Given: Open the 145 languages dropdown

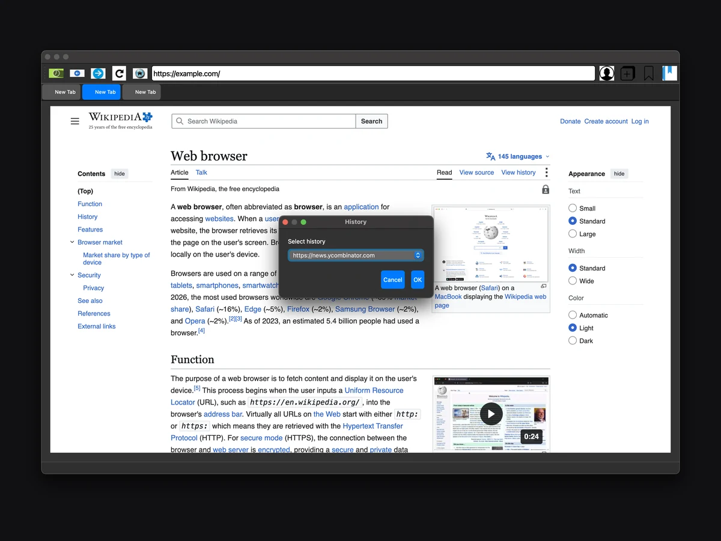Looking at the screenshot, I should click(x=518, y=156).
